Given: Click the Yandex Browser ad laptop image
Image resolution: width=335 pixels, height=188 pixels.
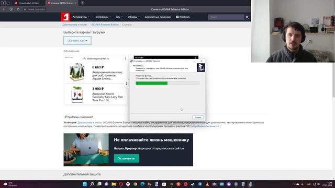Looking at the screenshot, I should point(86,150).
